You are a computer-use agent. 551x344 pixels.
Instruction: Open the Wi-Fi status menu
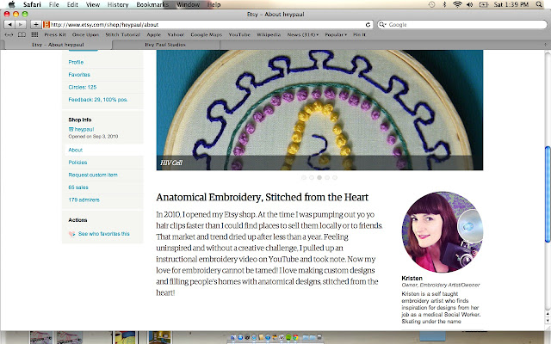click(x=457, y=4)
